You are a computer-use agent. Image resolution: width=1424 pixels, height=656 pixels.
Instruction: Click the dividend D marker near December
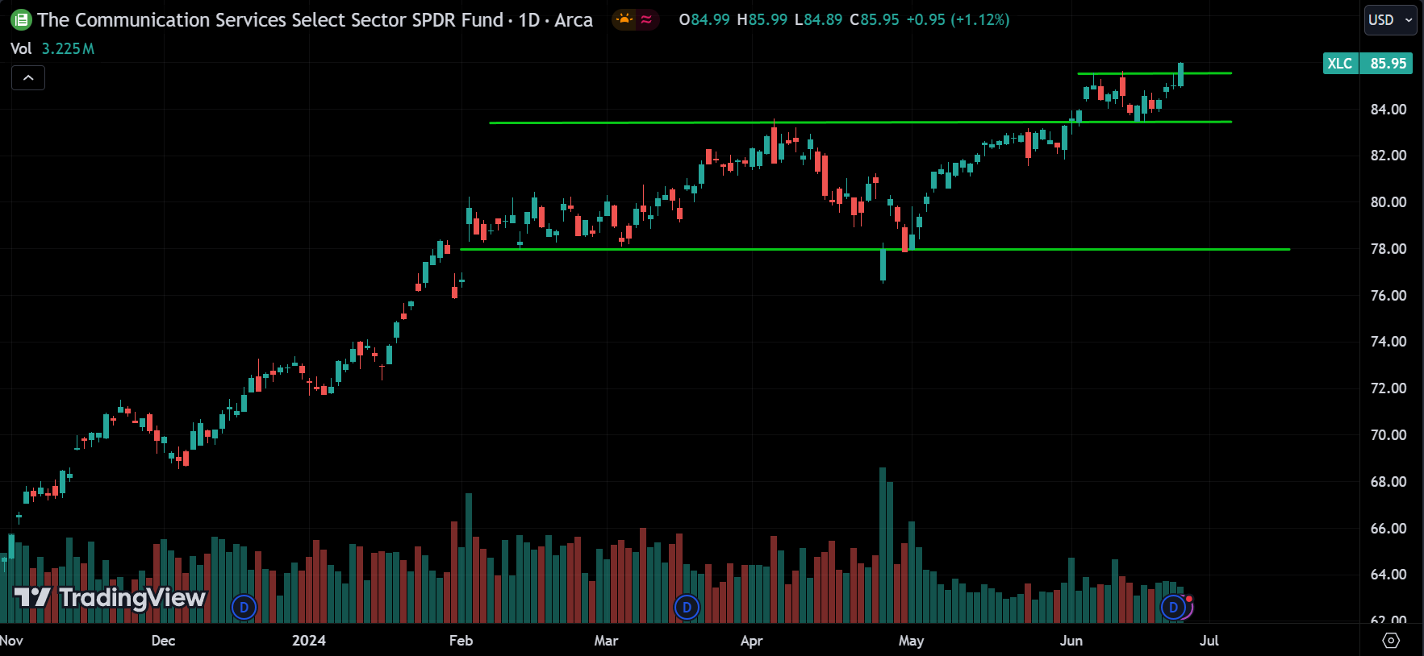click(244, 607)
